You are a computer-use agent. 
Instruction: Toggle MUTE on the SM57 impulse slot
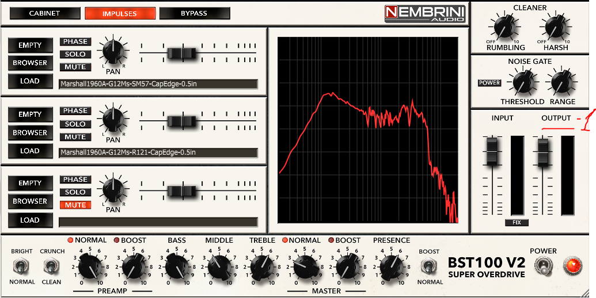point(75,67)
